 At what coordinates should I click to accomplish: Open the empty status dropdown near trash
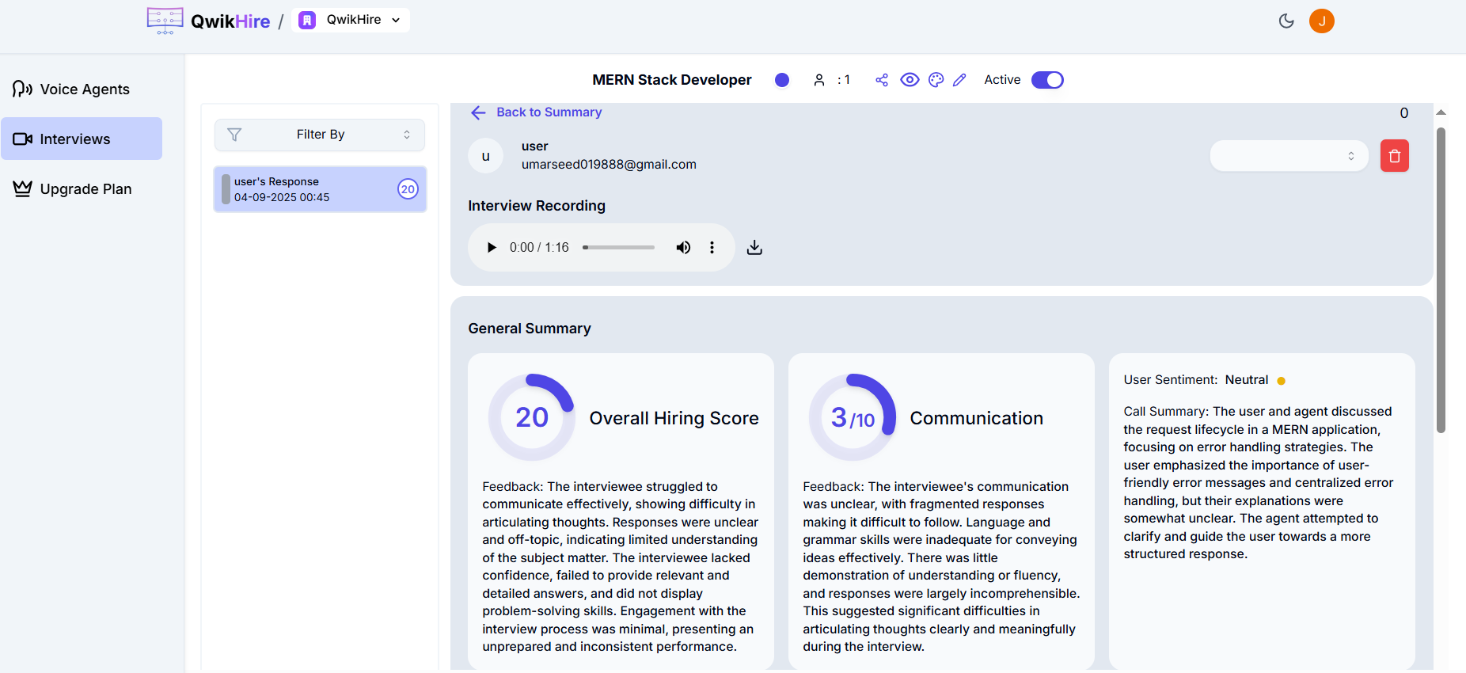tap(1288, 156)
